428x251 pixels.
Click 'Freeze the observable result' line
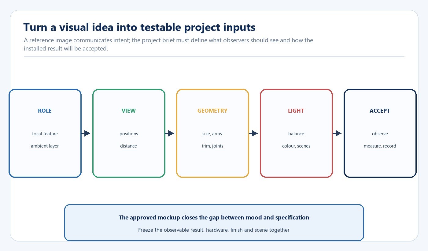click(x=214, y=230)
